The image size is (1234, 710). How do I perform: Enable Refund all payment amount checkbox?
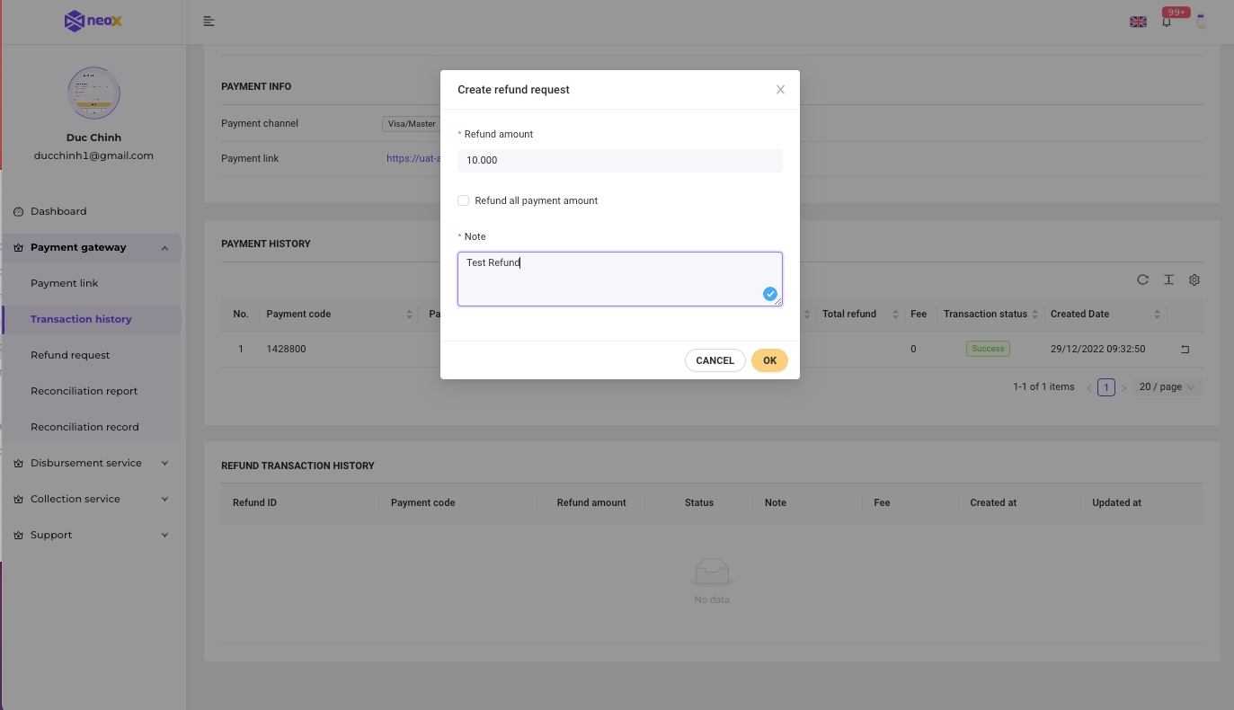point(464,200)
